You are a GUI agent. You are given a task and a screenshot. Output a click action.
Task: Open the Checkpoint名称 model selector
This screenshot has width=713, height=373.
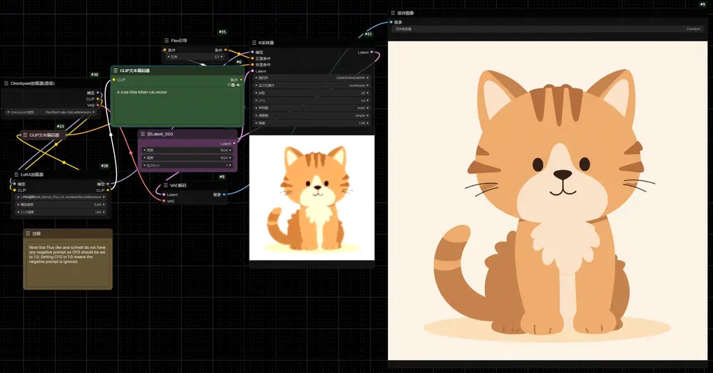(51, 112)
